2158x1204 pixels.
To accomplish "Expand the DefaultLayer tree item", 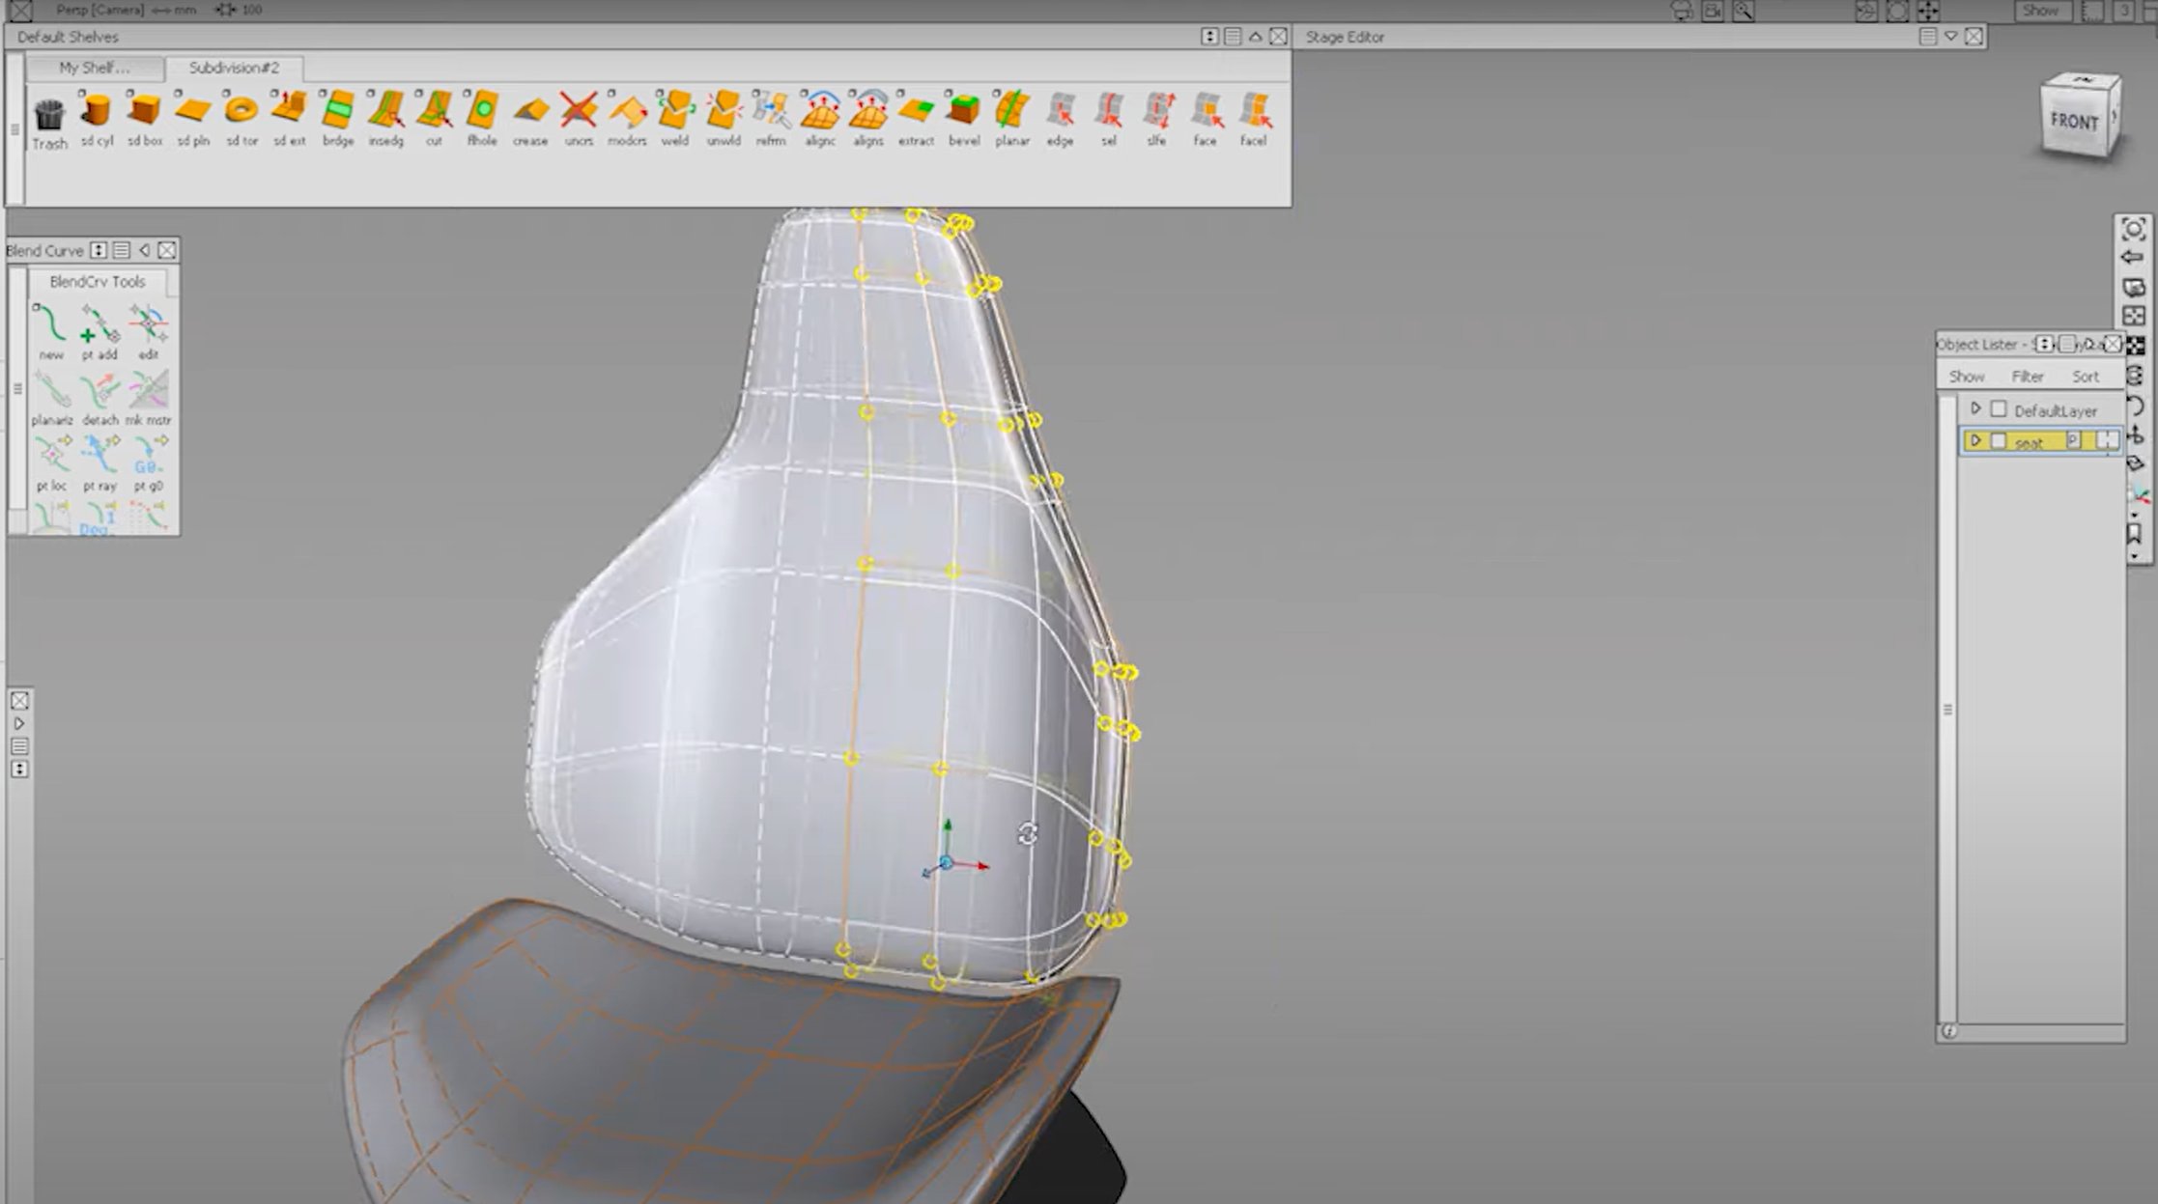I will [1976, 408].
